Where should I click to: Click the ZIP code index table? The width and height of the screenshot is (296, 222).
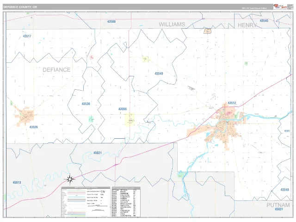pos(126,202)
